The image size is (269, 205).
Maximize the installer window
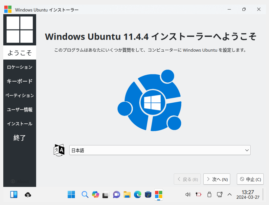pos(244,9)
